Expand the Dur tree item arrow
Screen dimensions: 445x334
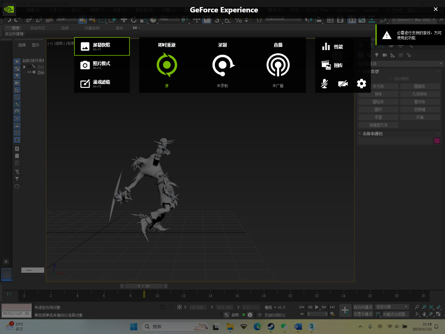[x=24, y=67]
